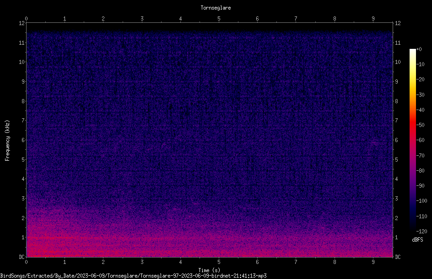Click the "Tornseglare" spectrogram title
The image size is (432, 279).
(x=216, y=8)
